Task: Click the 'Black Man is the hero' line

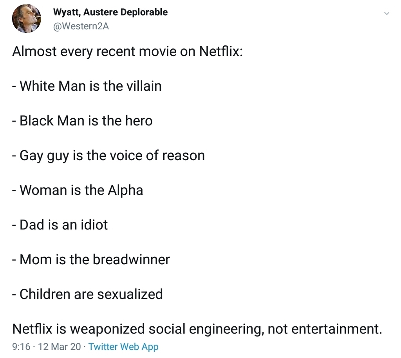Action: [x=82, y=120]
